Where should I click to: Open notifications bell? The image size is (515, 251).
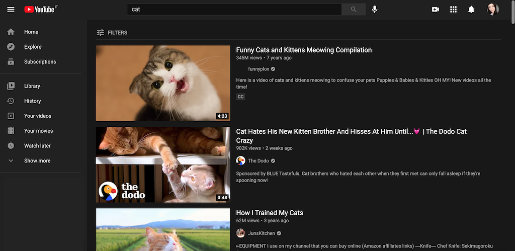[471, 9]
